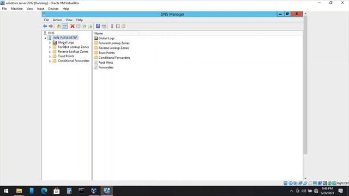
Task: Click the Right Ctrl host key indicator
Action: pyautogui.click(x=342, y=183)
